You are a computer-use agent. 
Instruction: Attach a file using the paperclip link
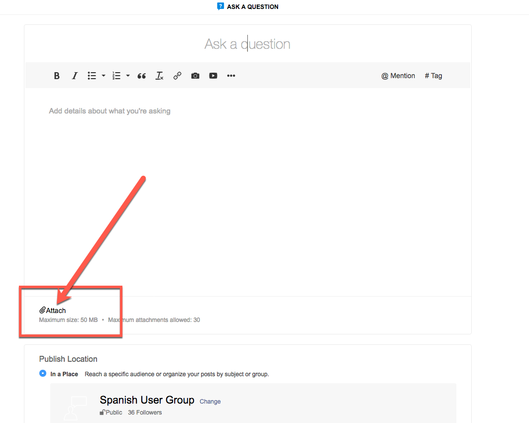(53, 311)
